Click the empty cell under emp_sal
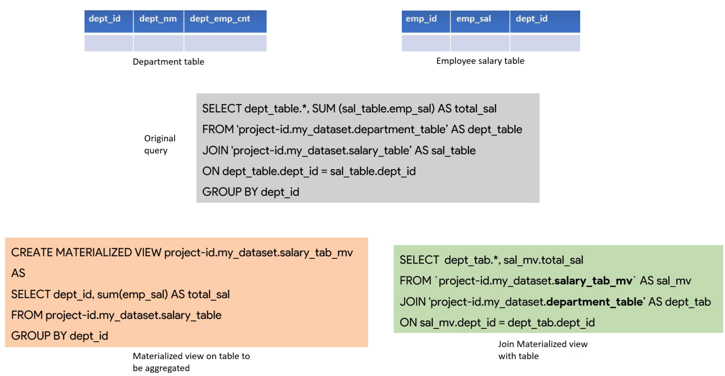The width and height of the screenshot is (725, 376). (x=480, y=43)
